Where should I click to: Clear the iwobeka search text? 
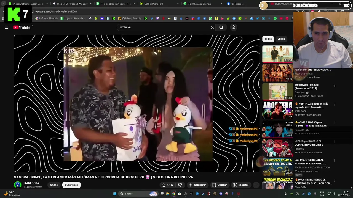212,27
